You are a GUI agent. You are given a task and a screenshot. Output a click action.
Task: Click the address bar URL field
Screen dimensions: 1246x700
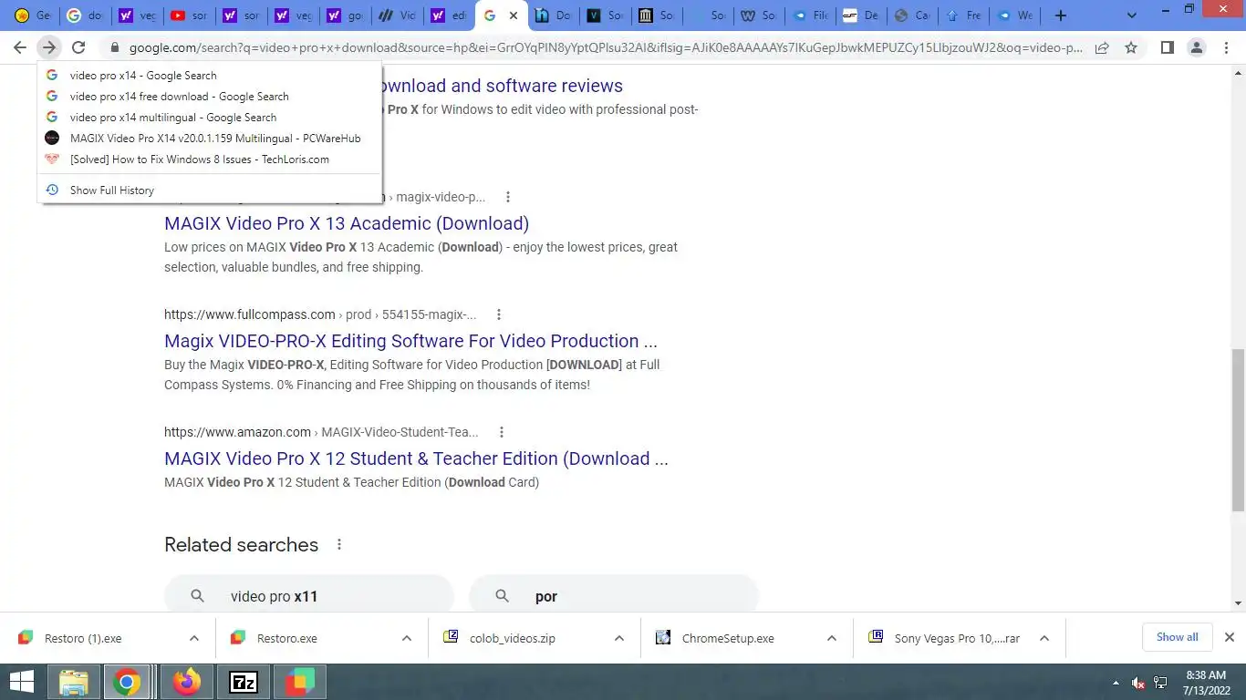605,47
